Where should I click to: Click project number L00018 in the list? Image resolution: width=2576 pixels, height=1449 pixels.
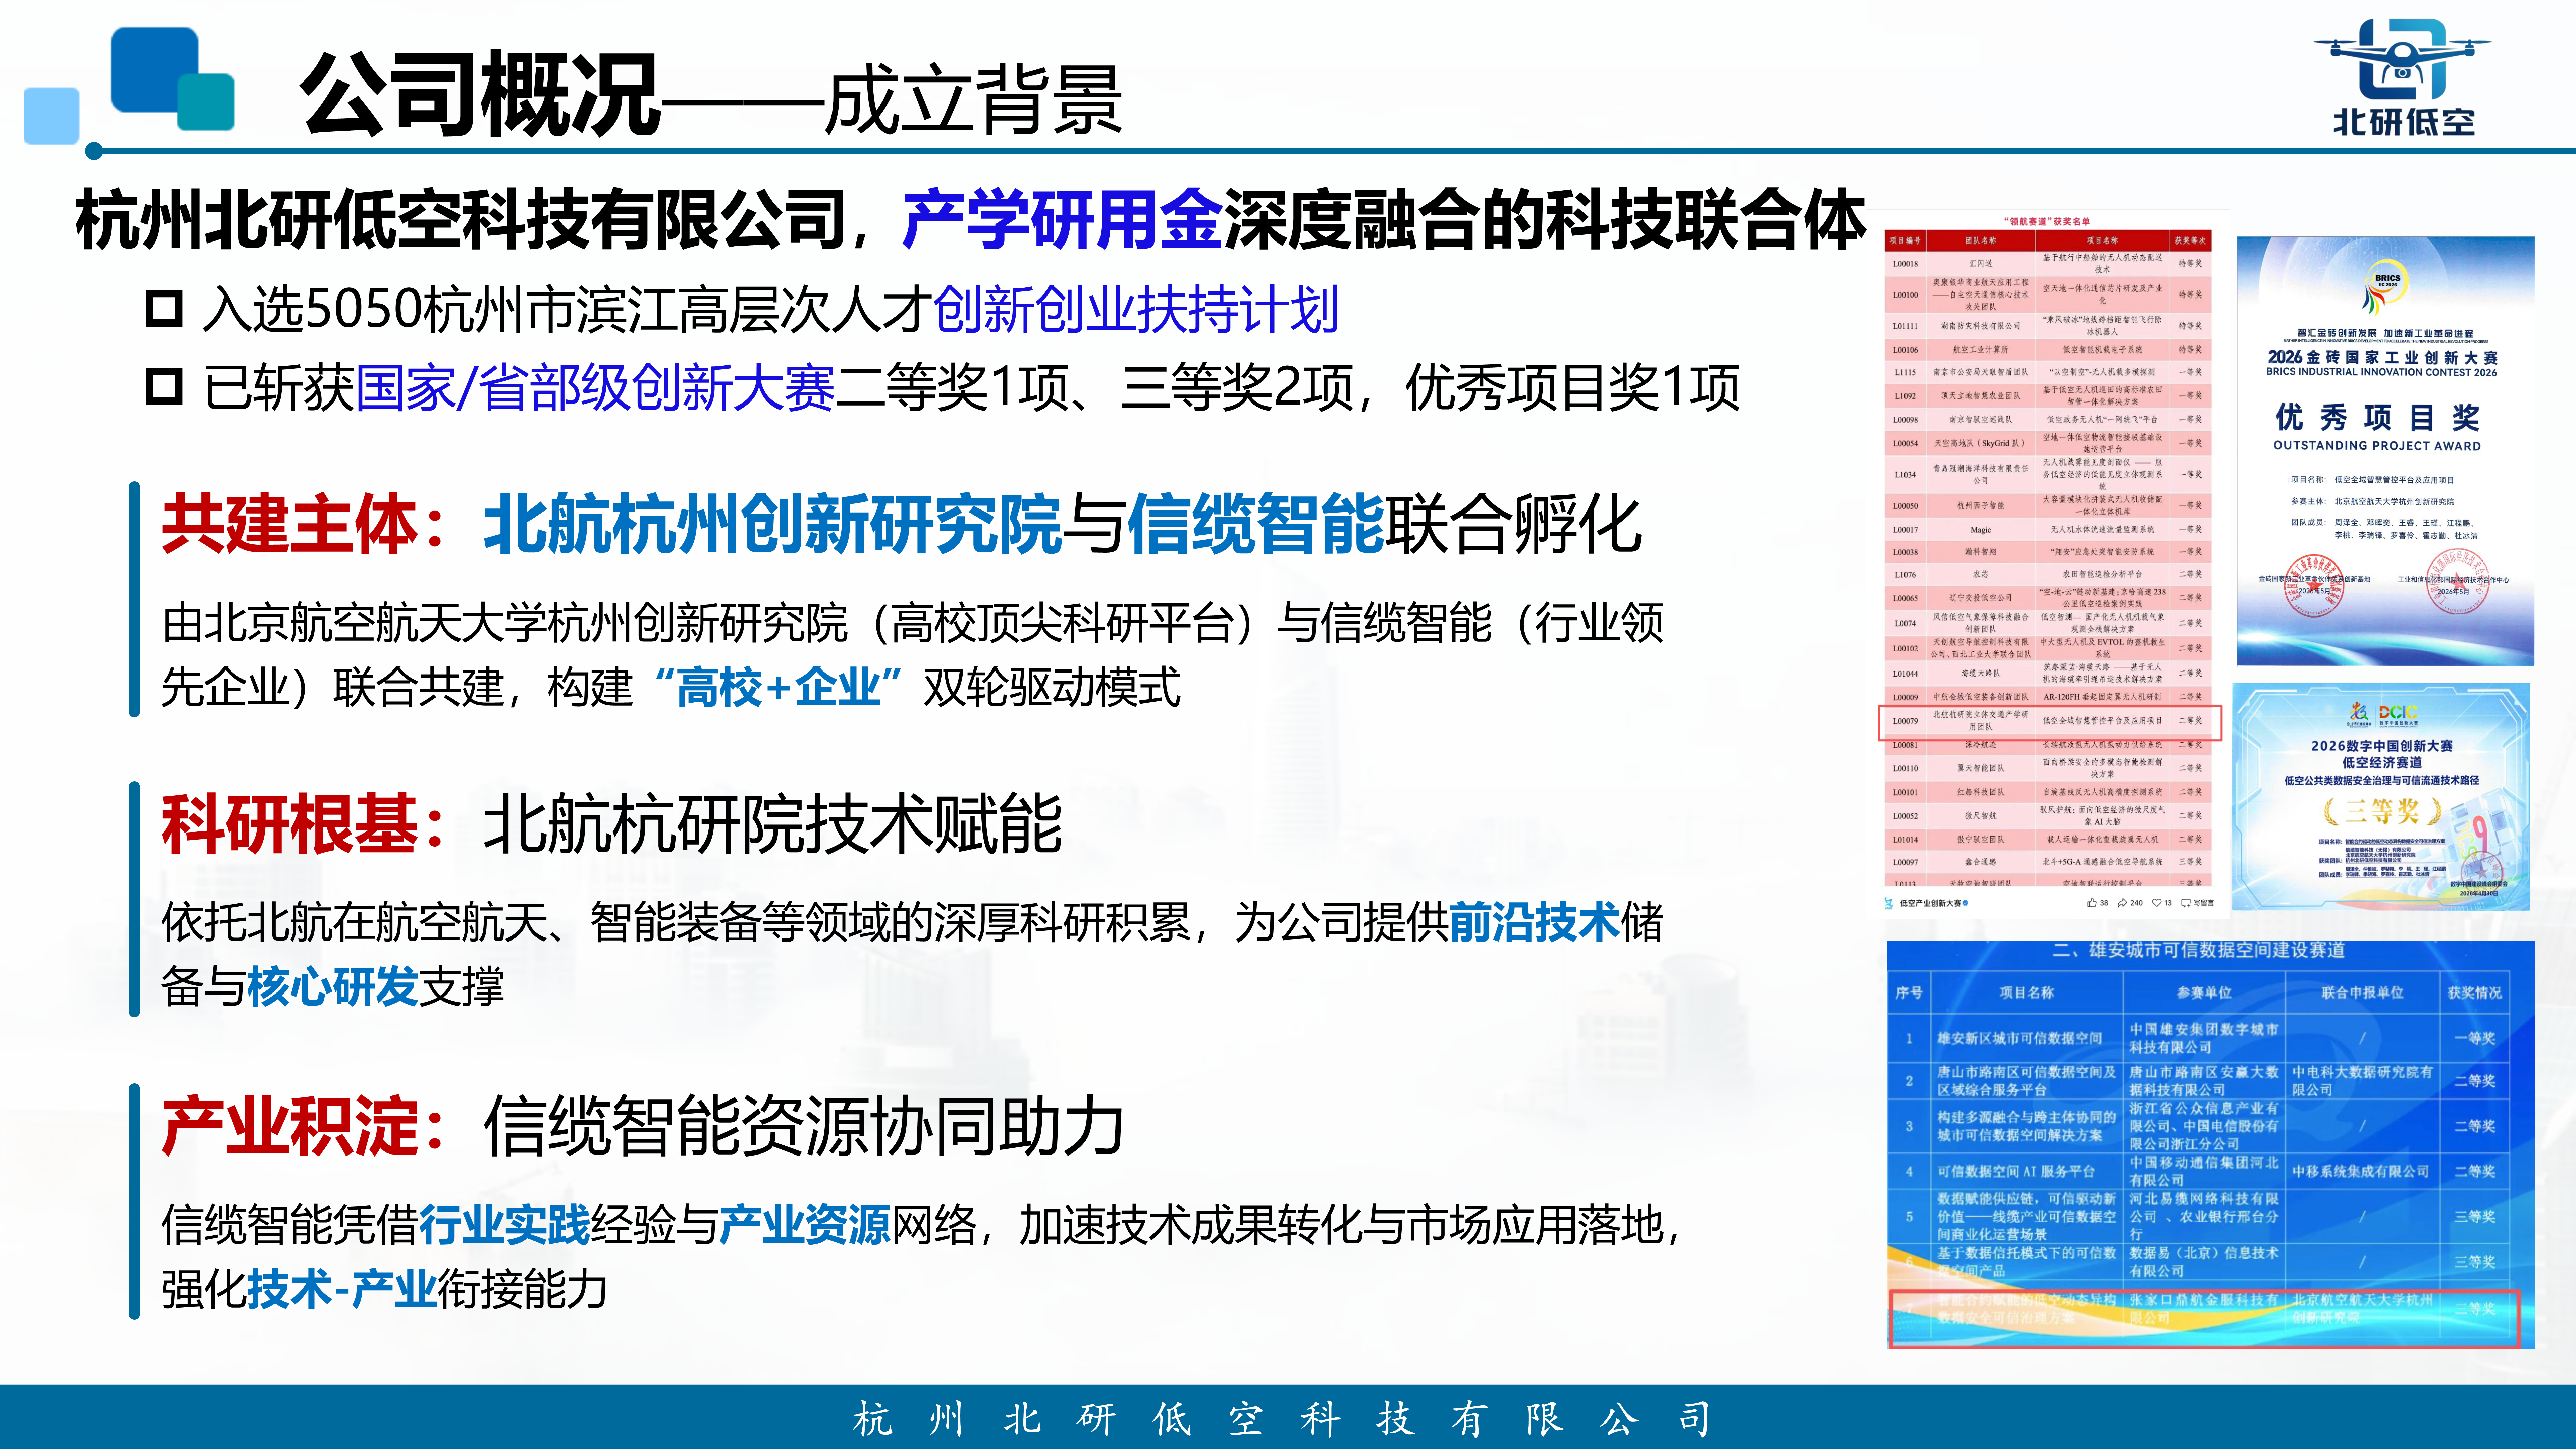point(1905,264)
